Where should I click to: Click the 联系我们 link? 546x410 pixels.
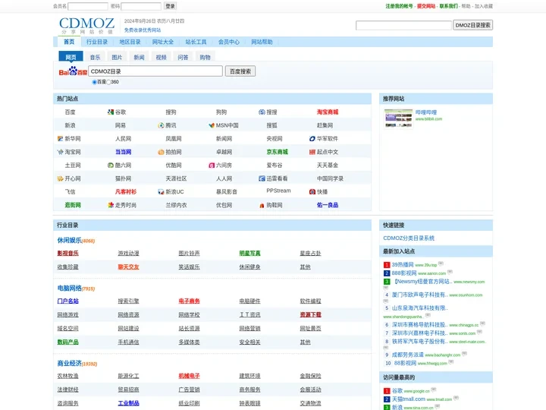(x=448, y=6)
